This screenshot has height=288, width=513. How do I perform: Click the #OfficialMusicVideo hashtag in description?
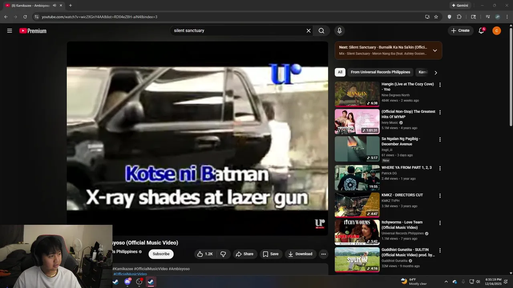coord(130,274)
